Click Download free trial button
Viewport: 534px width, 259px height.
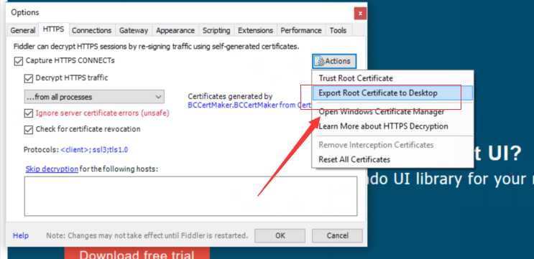137,254
